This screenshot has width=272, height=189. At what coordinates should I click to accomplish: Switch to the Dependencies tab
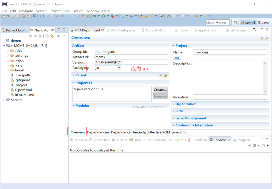[98, 132]
